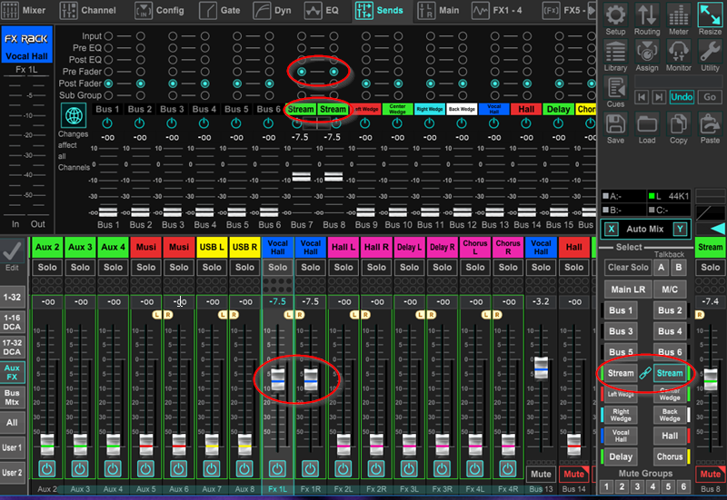
Task: Switch to the EQ tab
Action: pyautogui.click(x=324, y=11)
